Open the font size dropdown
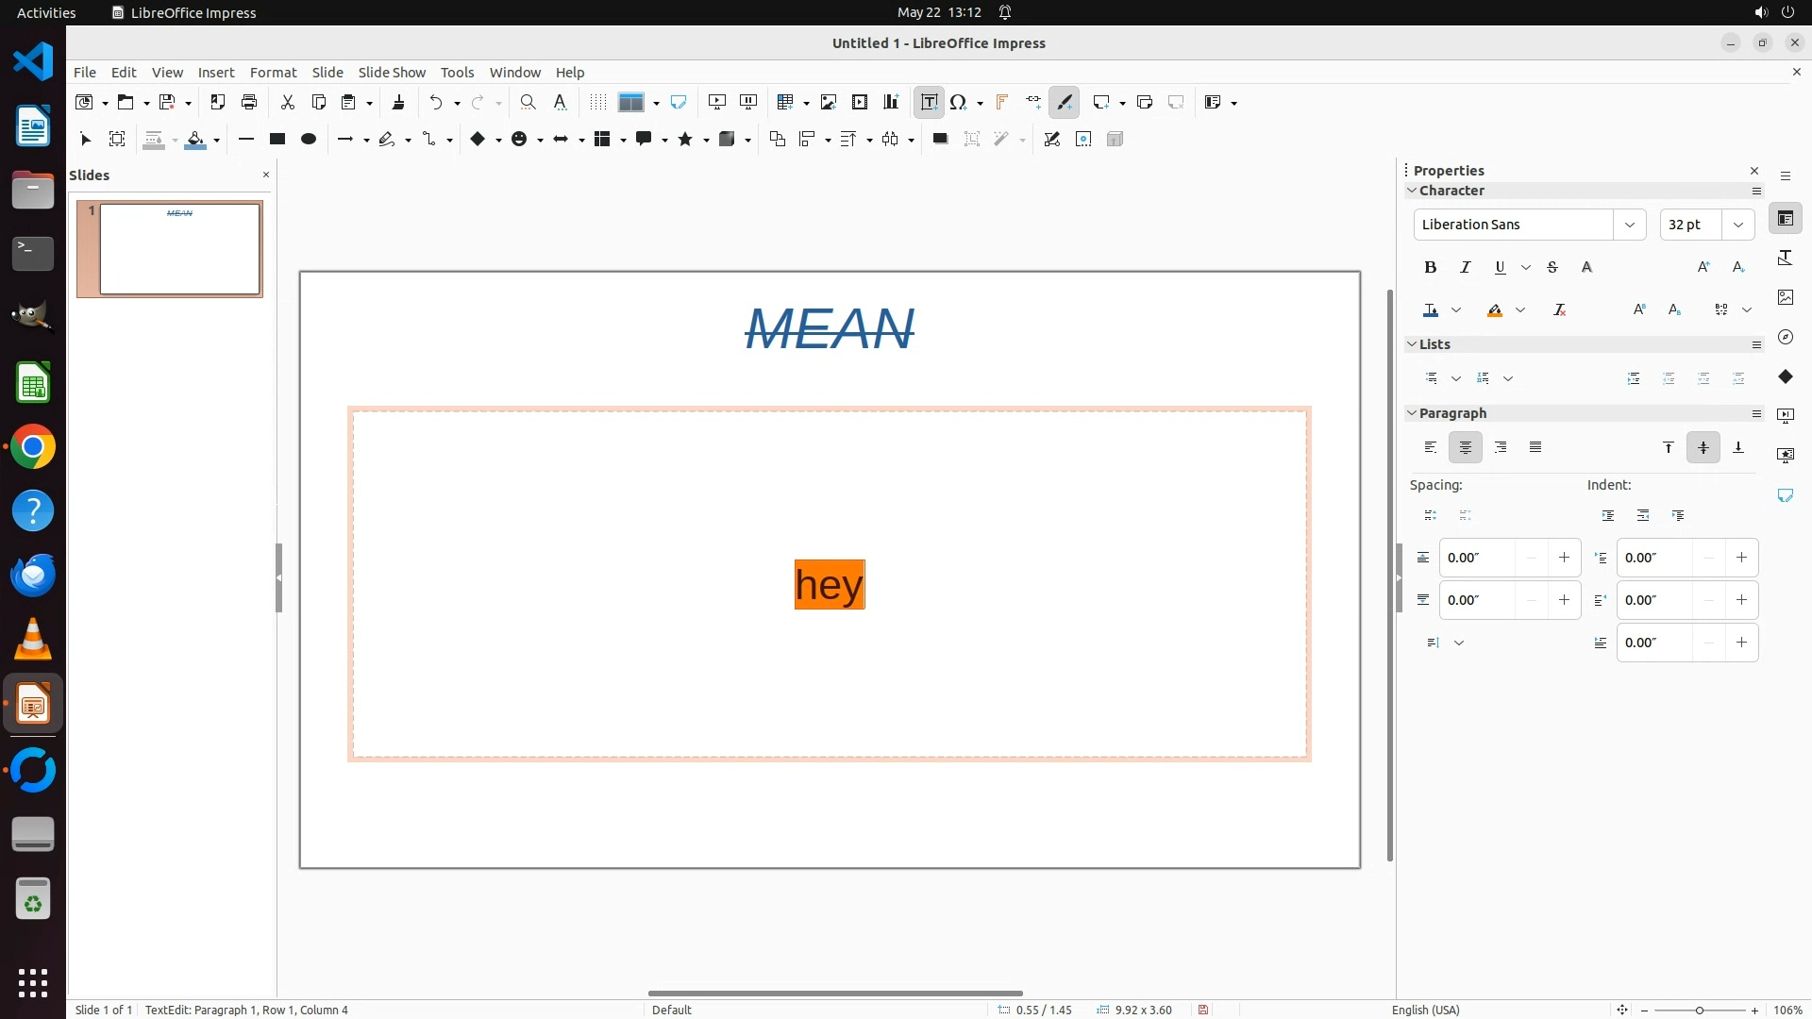1812x1019 pixels. tap(1737, 225)
